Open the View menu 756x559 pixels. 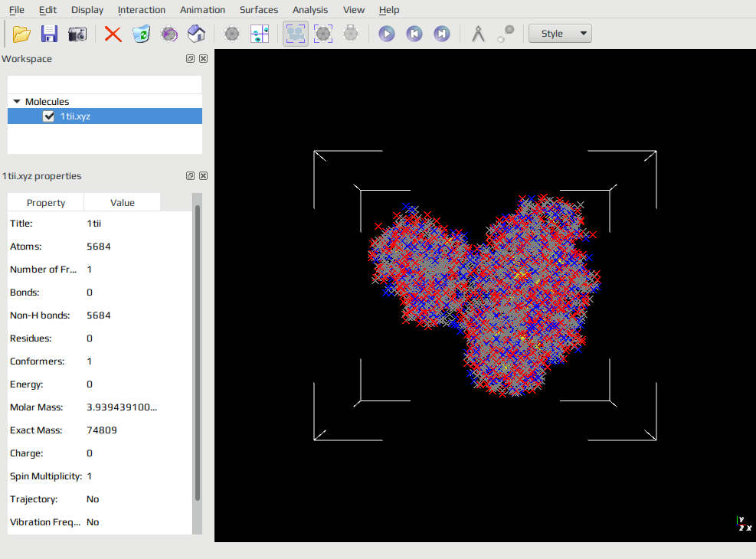[x=354, y=10]
